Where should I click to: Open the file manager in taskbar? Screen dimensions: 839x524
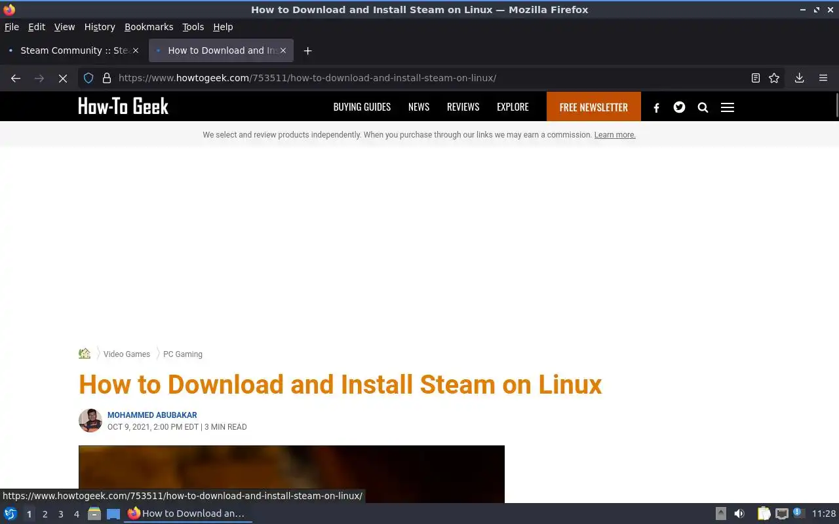pos(94,514)
